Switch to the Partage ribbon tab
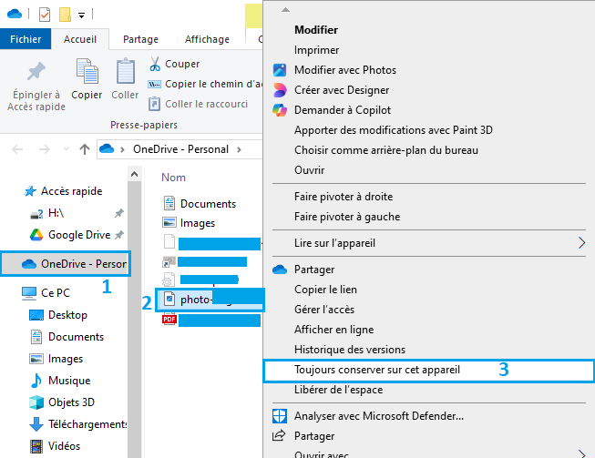 click(x=140, y=39)
